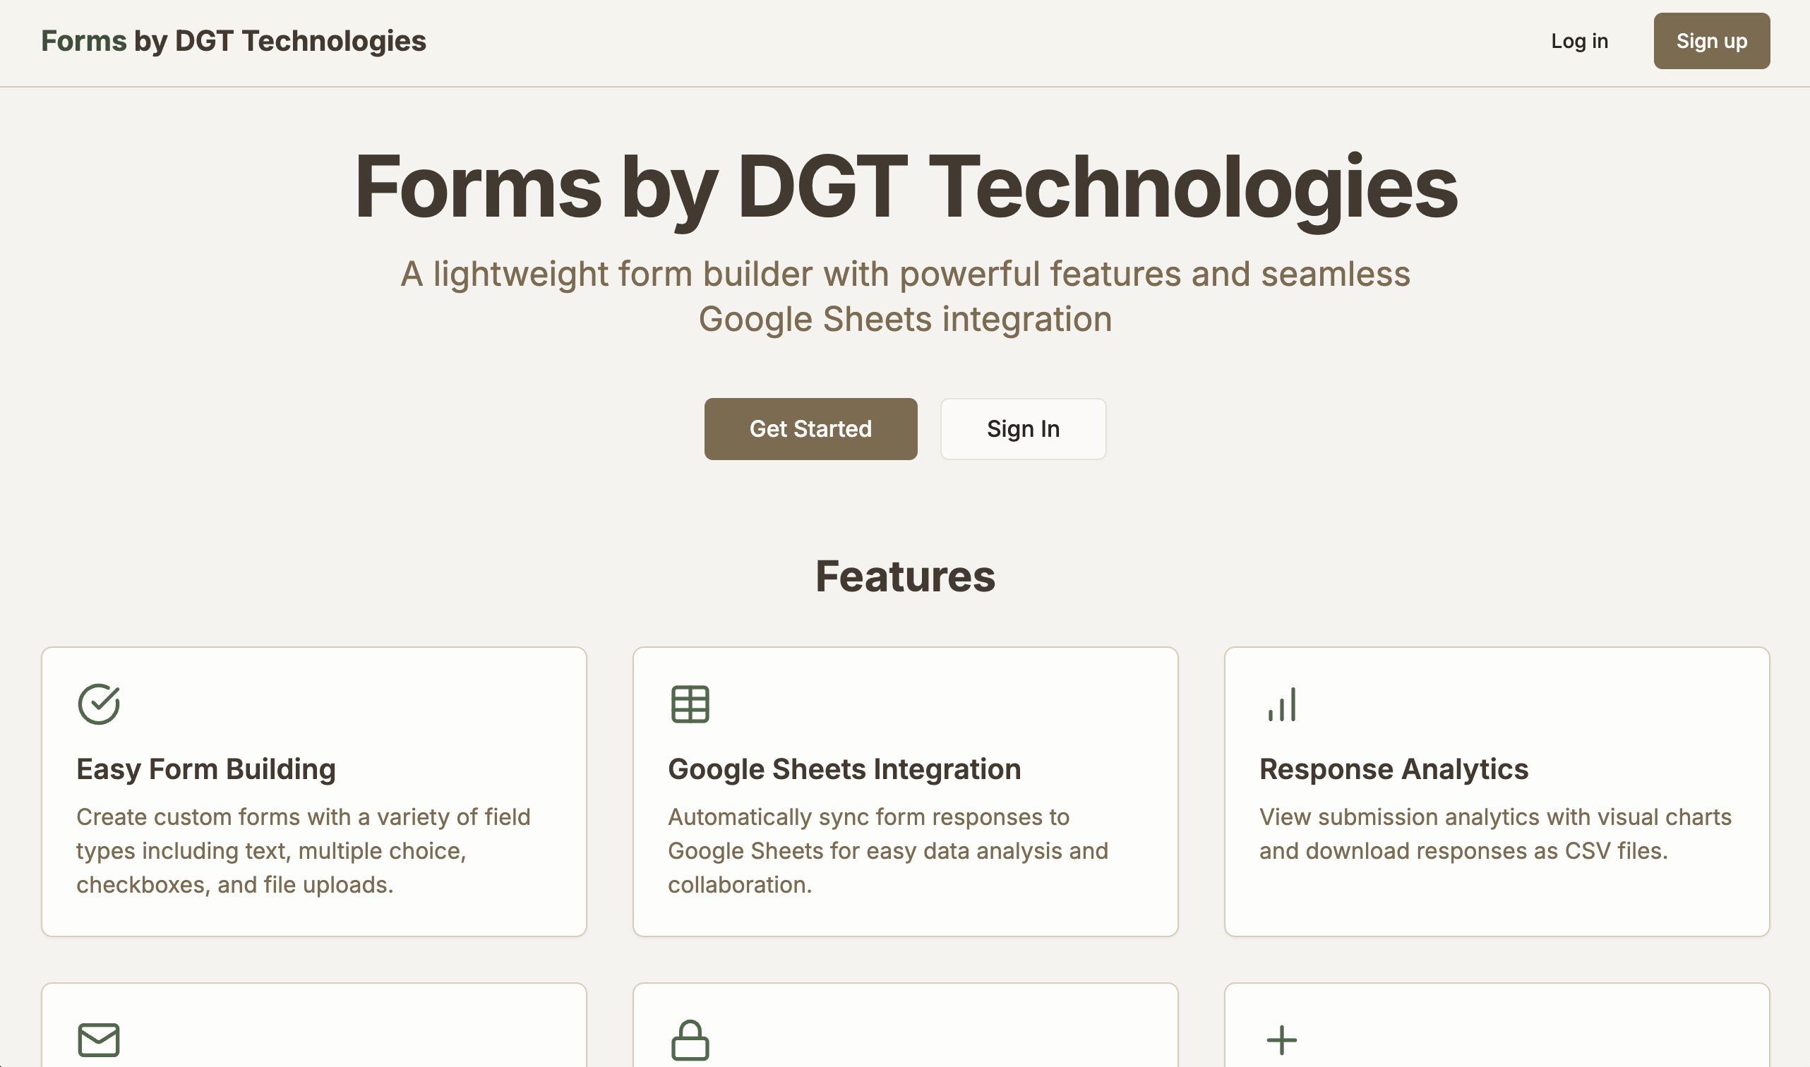Click the bar chart icon for Response Analytics
1810x1067 pixels.
point(1281,704)
